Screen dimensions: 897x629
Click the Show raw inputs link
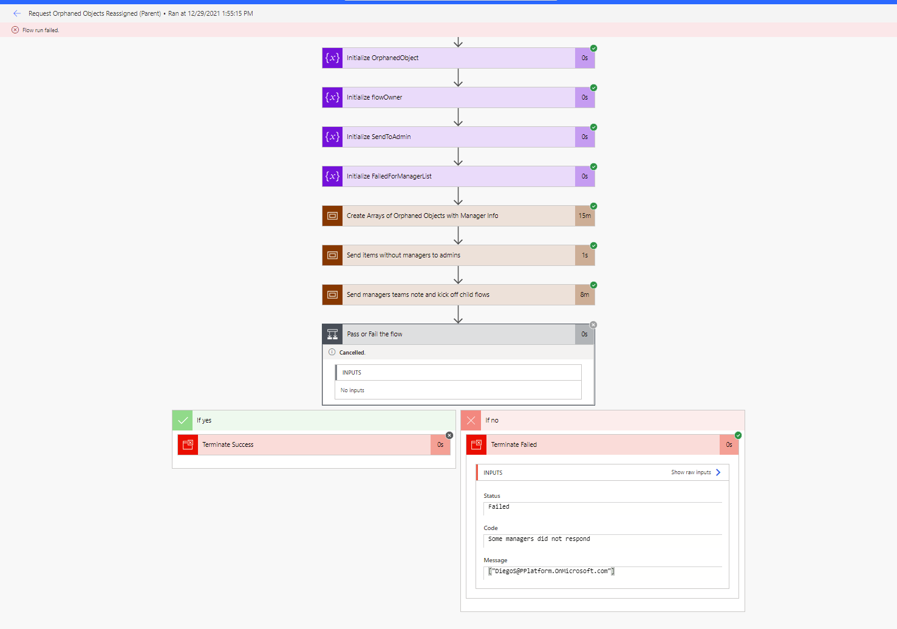tap(691, 472)
